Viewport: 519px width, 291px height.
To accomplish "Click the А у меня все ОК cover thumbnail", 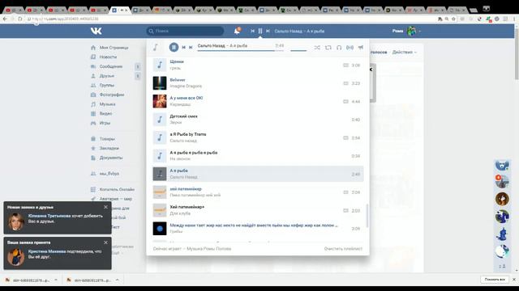I will click(x=160, y=101).
